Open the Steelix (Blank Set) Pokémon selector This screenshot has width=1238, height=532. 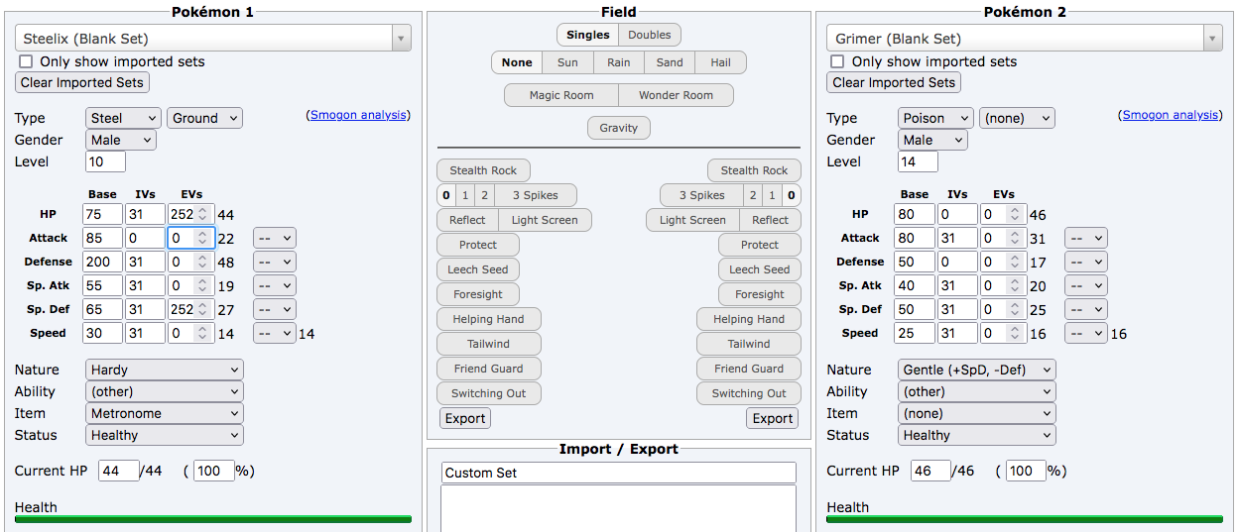pos(213,39)
